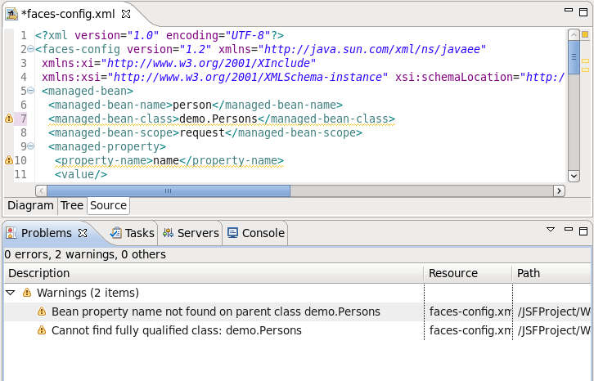Minimize the Problems panel
Image resolution: width=594 pixels, height=381 pixels.
569,229
